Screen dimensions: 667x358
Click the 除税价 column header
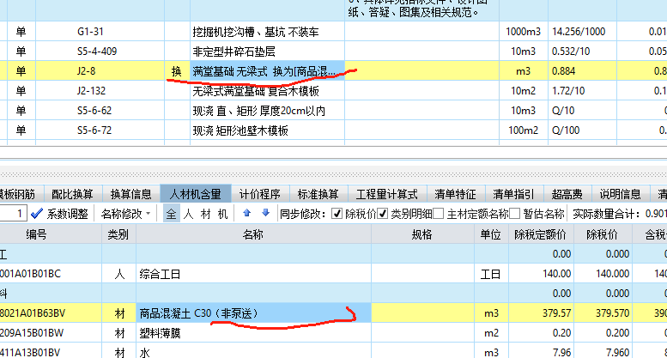[x=603, y=234]
